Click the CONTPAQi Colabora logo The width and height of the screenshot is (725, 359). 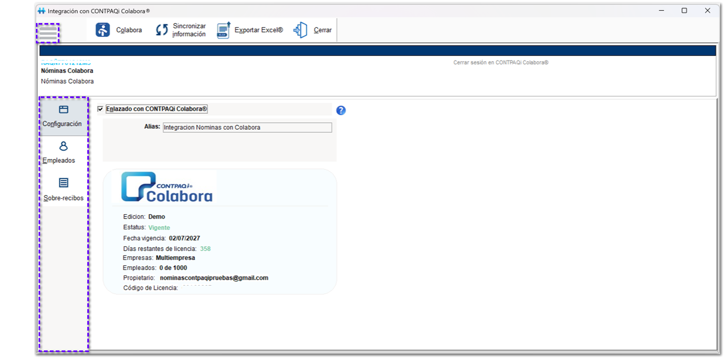coord(167,187)
